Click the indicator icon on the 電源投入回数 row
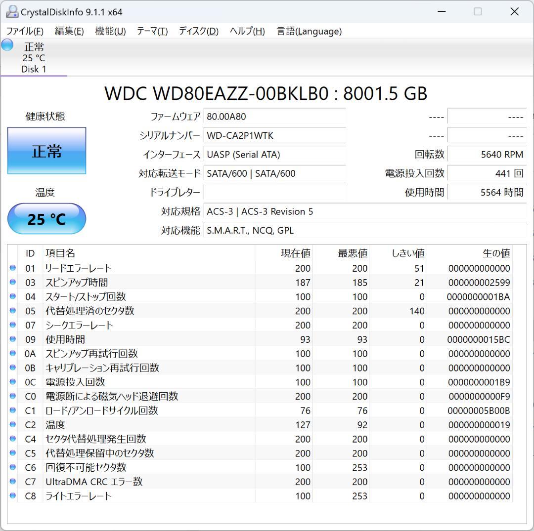 [x=12, y=382]
